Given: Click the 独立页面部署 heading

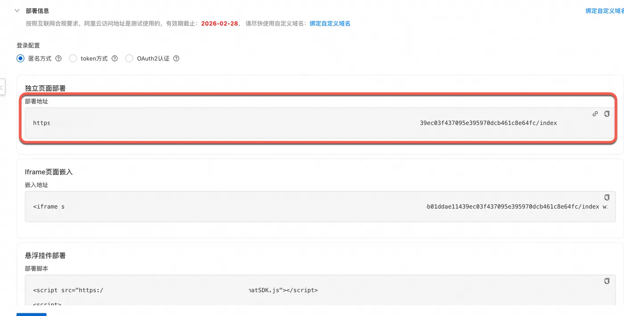Looking at the screenshot, I should (45, 88).
